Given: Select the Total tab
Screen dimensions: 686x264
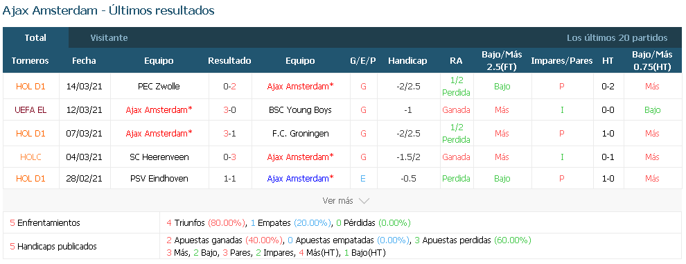Looking at the screenshot, I should pyautogui.click(x=35, y=37).
